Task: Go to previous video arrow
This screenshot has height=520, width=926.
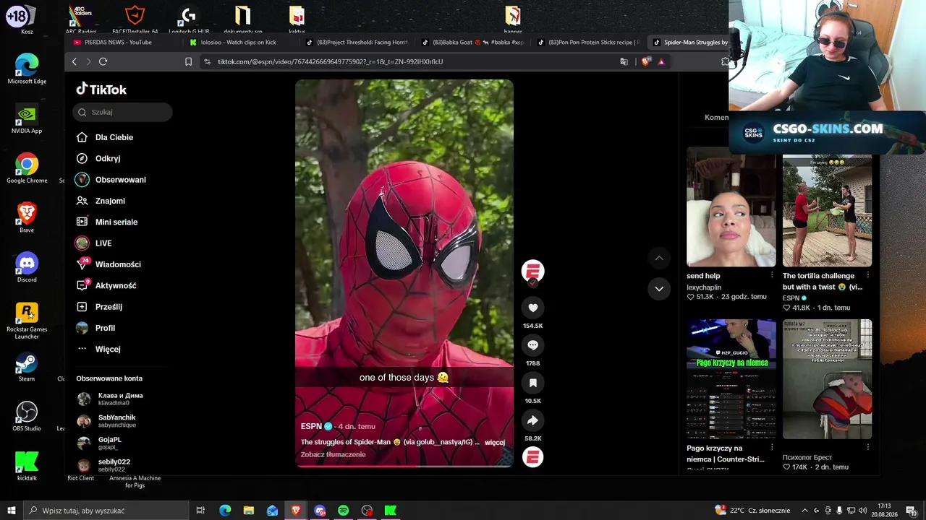Action: click(x=659, y=258)
